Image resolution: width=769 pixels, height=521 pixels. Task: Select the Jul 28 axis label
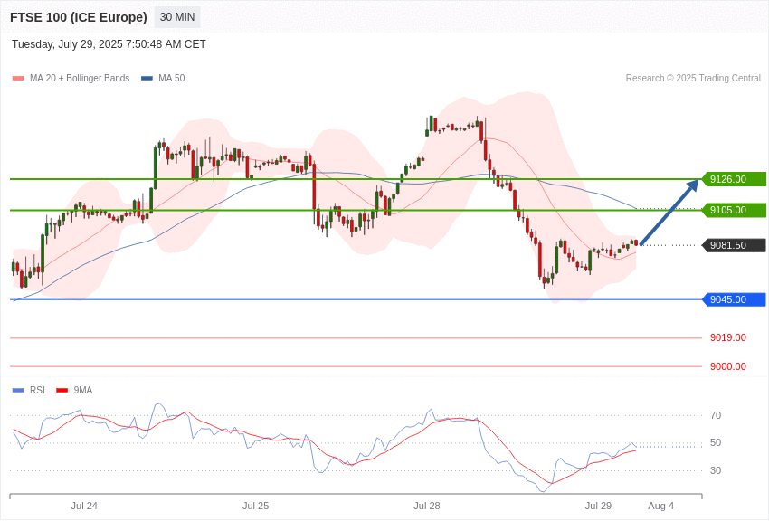tap(425, 507)
